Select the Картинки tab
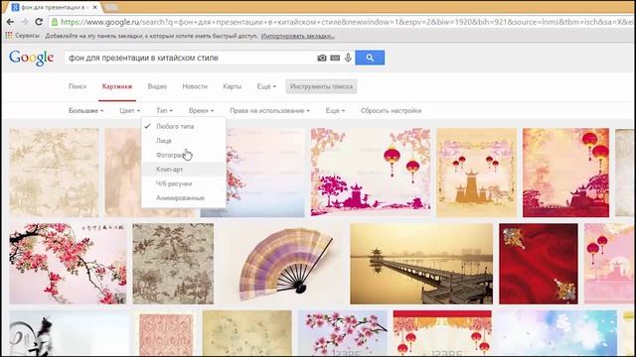This screenshot has width=636, height=357. click(x=117, y=86)
